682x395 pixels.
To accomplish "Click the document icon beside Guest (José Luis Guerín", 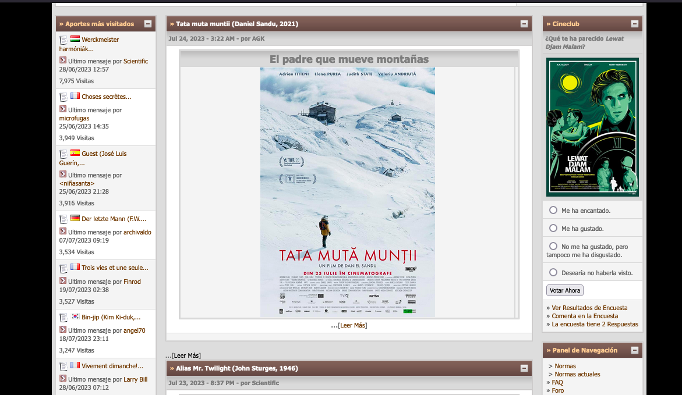I will coord(63,154).
